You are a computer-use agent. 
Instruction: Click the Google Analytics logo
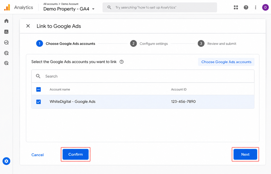(x=7, y=7)
